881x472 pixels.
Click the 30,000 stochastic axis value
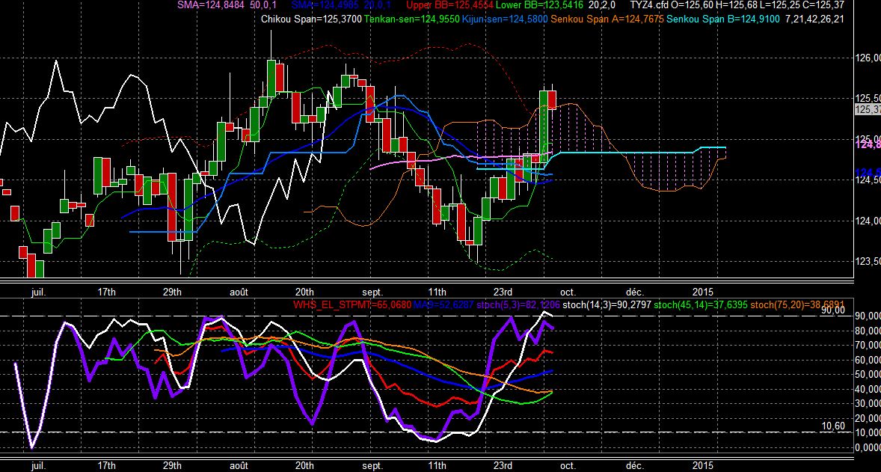tap(868, 403)
